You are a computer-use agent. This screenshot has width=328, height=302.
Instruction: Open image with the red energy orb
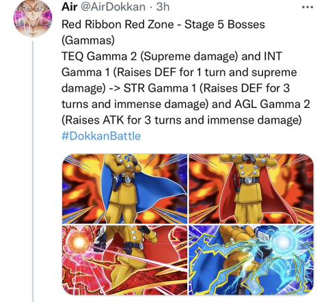pyautogui.click(x=124, y=260)
